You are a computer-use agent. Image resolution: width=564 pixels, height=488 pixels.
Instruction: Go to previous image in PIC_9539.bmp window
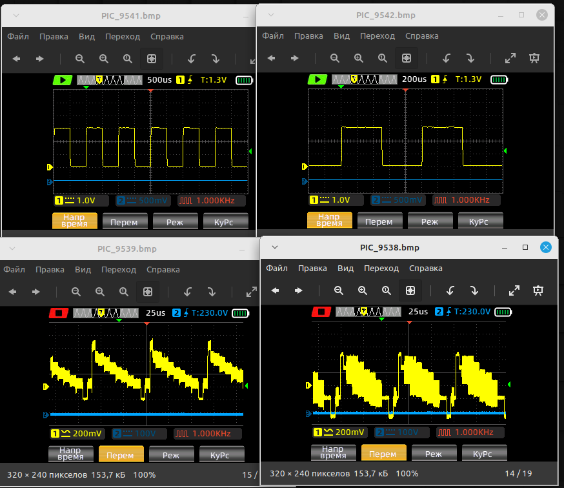(13, 292)
